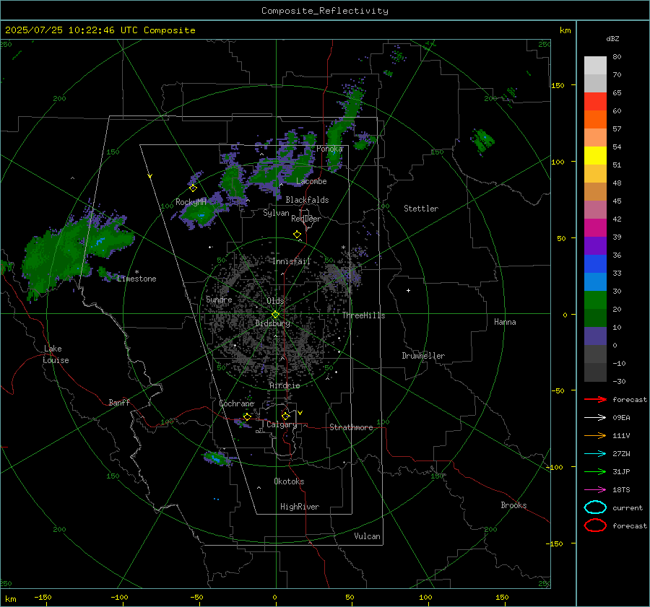Click the Vulcan city label
The image size is (650, 607).
click(367, 536)
